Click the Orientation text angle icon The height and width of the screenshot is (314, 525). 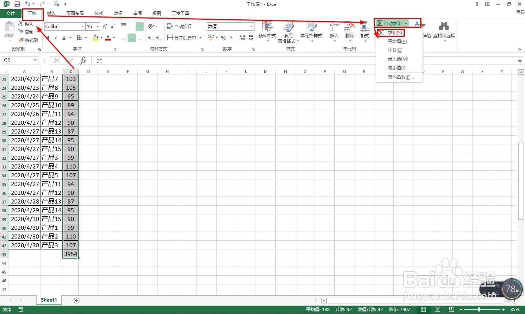(151, 26)
